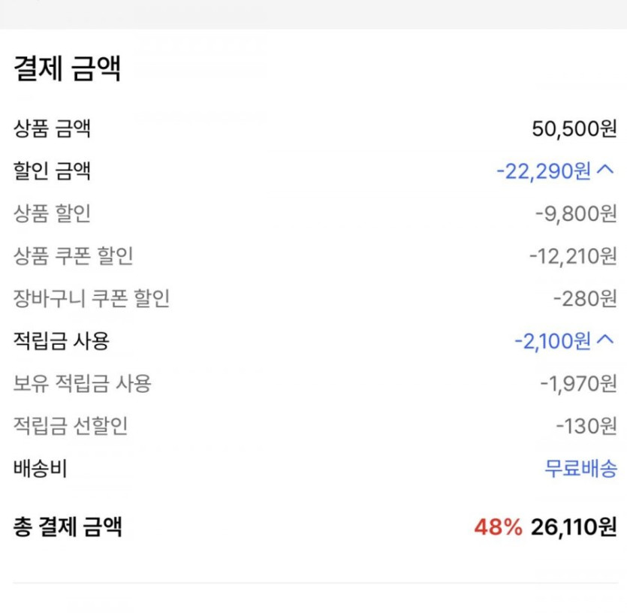Click the -9,800원 product discount value
The image size is (627, 613).
pyautogui.click(x=576, y=214)
